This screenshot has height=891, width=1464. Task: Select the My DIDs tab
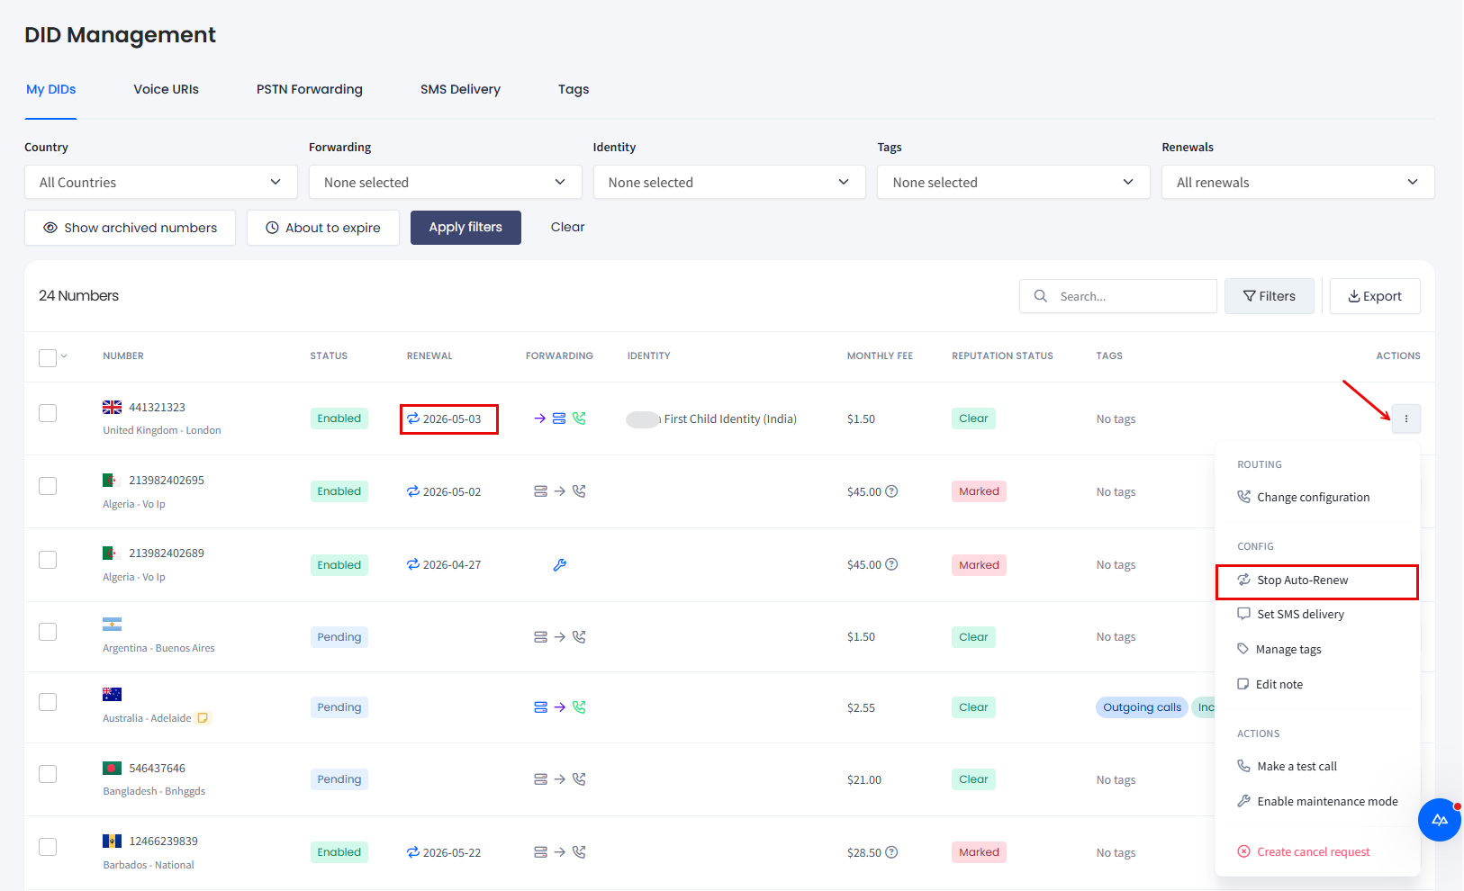click(50, 89)
